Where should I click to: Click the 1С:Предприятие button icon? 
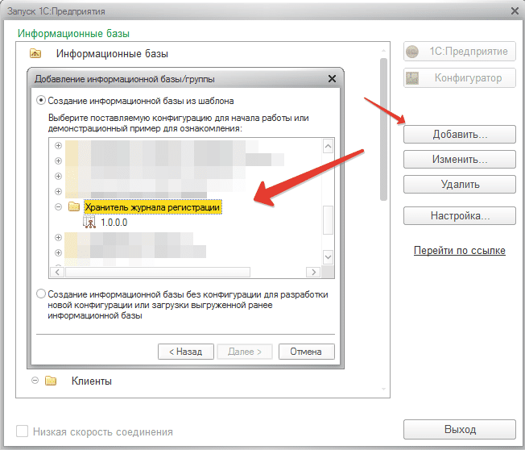(x=414, y=52)
